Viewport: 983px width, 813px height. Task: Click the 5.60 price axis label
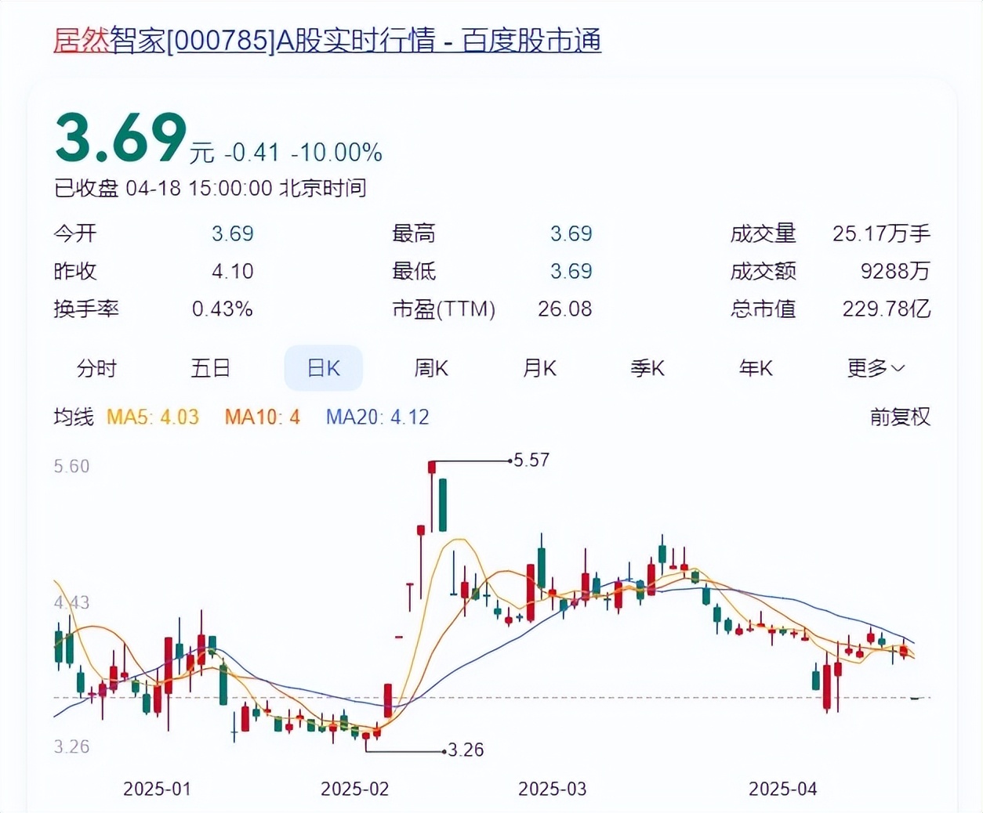click(x=71, y=467)
